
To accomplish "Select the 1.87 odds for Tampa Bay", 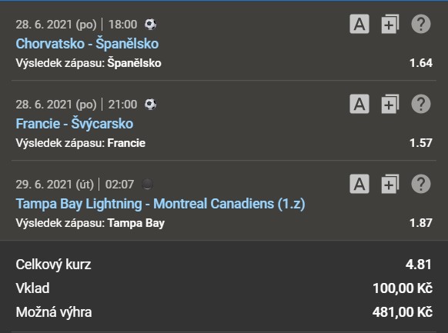I will pyautogui.click(x=421, y=223).
